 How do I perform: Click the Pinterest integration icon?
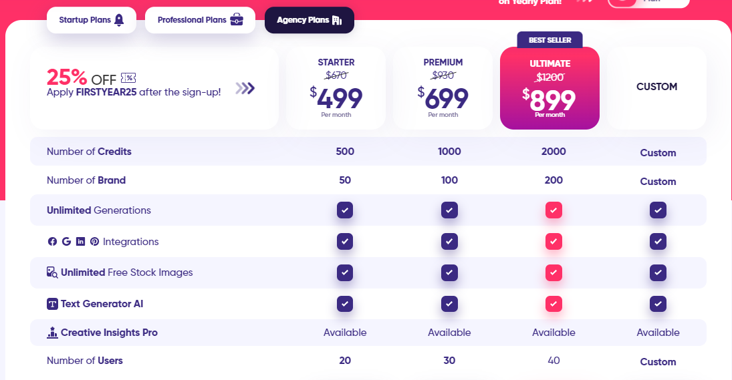95,242
